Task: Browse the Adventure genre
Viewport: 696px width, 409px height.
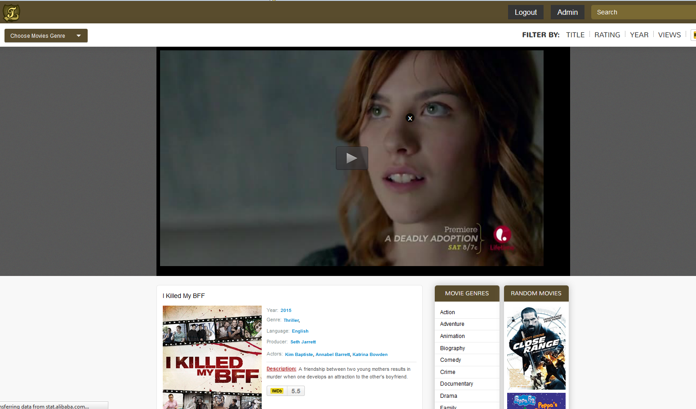Action: 452,324
